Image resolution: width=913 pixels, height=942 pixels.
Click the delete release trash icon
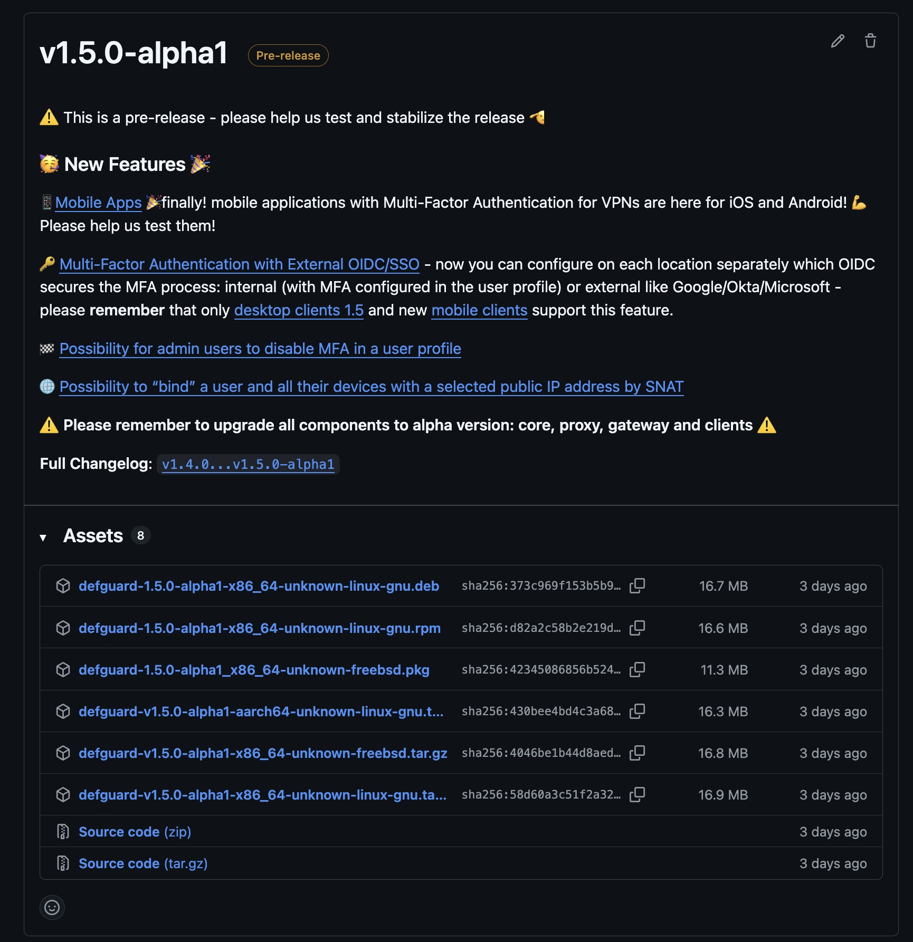(871, 41)
